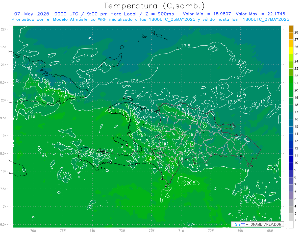Click the '1800UTC_05MAY2025' initialization time
This screenshot has width=303, height=234.
click(x=172, y=19)
